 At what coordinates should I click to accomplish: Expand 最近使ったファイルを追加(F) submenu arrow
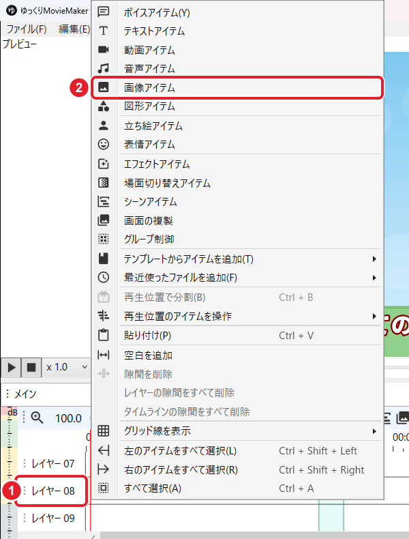374,278
